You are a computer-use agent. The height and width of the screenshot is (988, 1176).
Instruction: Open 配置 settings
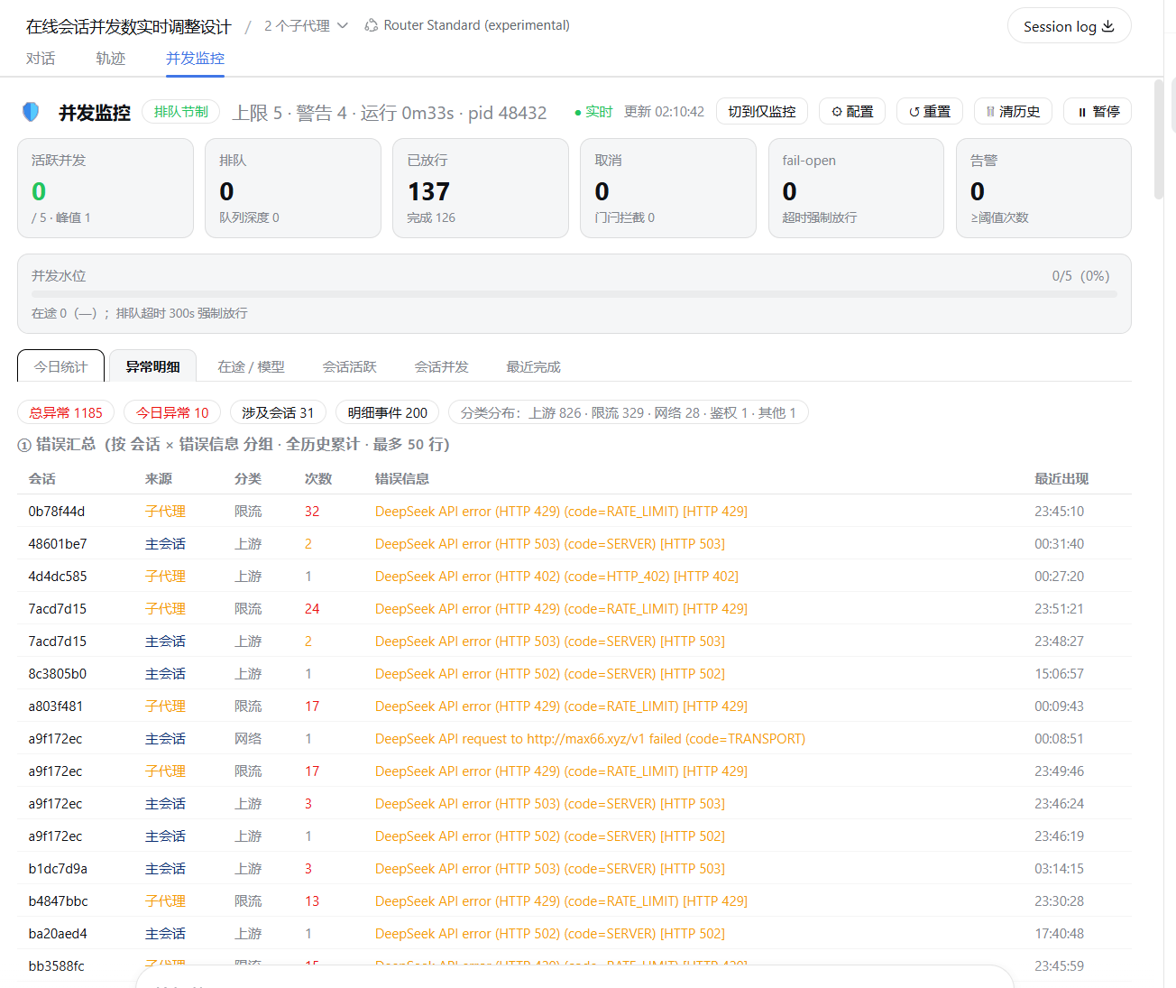tap(852, 112)
